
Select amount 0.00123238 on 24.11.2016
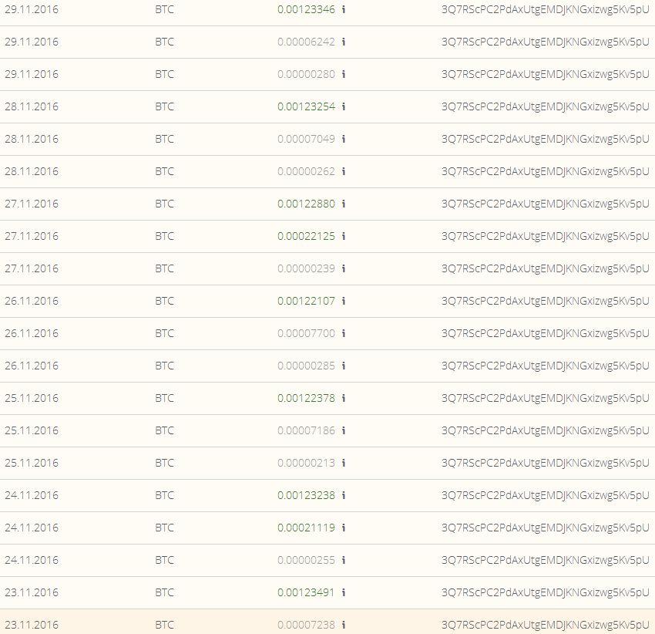tap(306, 496)
